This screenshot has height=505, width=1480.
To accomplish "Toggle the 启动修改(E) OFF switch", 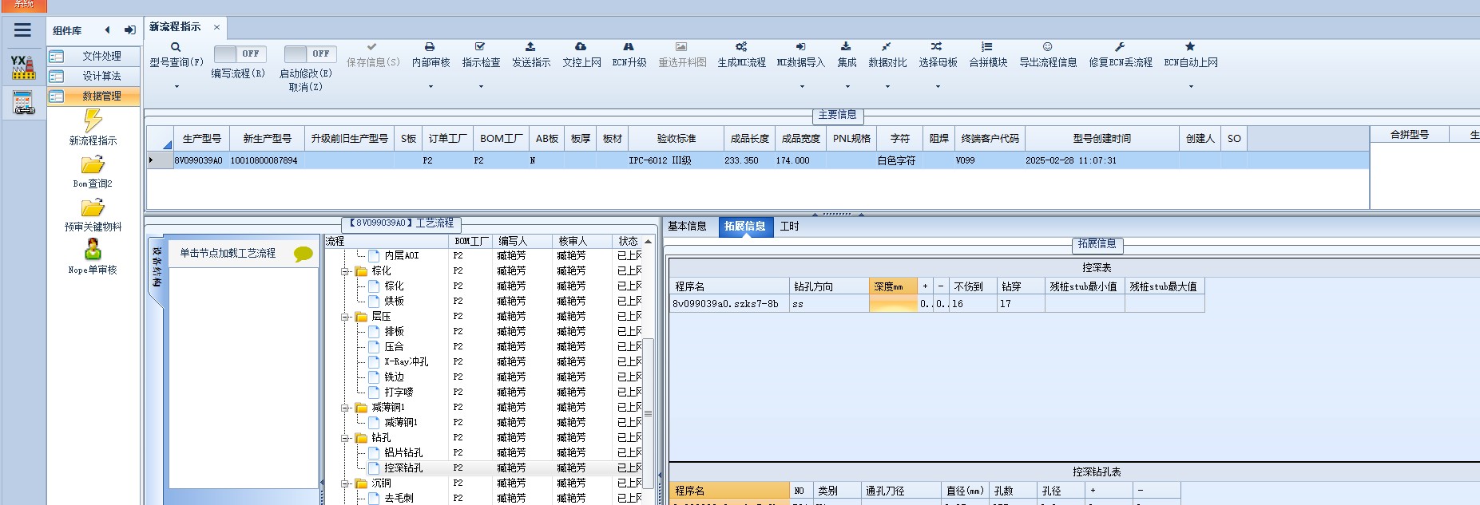I will (x=310, y=53).
